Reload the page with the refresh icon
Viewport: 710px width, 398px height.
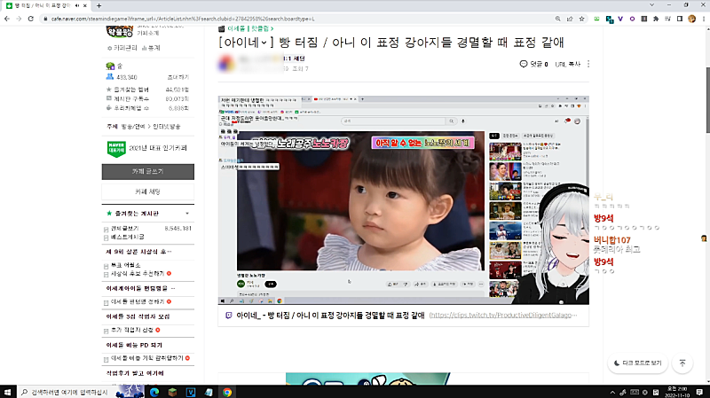(x=31, y=19)
